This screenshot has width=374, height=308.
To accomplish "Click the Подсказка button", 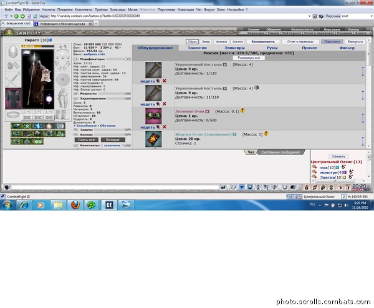I will pos(332,42).
